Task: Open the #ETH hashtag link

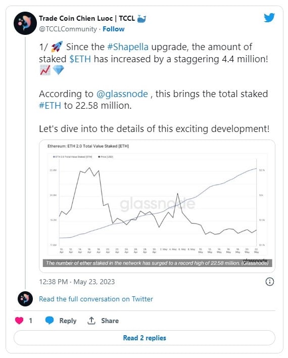Action: pyautogui.click(x=50, y=106)
